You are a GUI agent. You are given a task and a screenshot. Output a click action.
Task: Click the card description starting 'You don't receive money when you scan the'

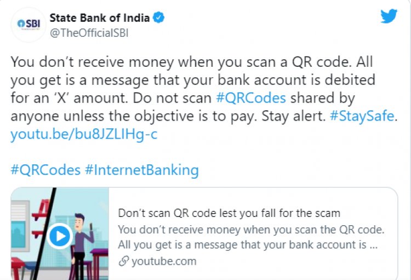click(x=251, y=237)
